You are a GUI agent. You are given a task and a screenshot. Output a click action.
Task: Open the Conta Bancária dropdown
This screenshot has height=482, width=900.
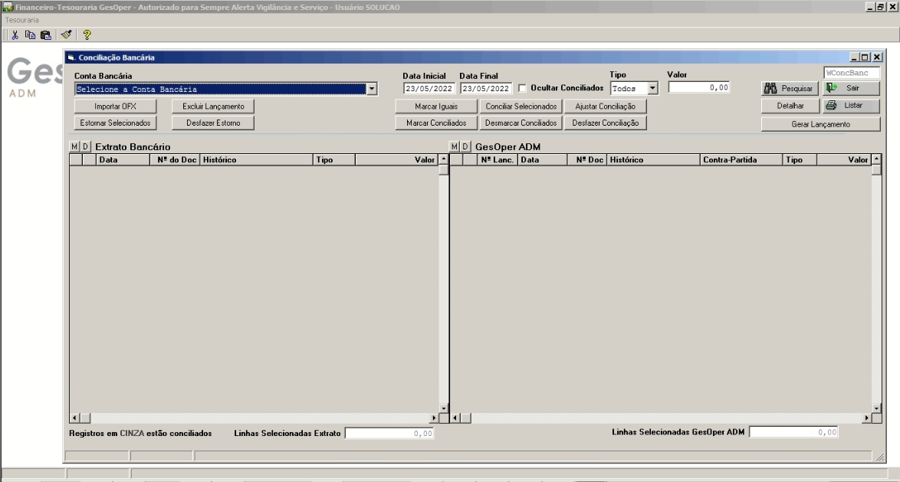click(372, 89)
